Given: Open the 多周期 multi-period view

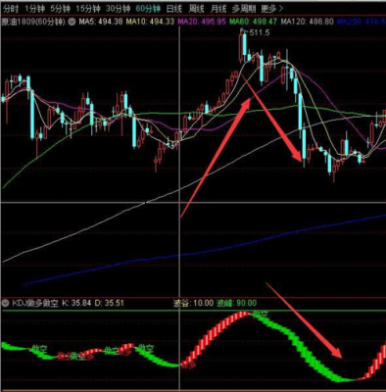Looking at the screenshot, I should click(244, 9).
